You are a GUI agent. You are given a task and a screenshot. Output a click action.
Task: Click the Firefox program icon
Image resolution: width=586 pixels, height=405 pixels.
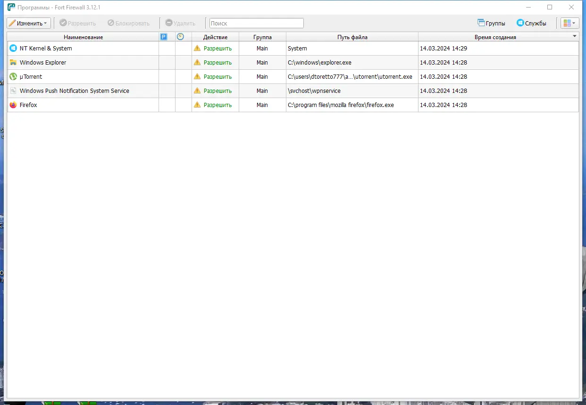coord(13,105)
